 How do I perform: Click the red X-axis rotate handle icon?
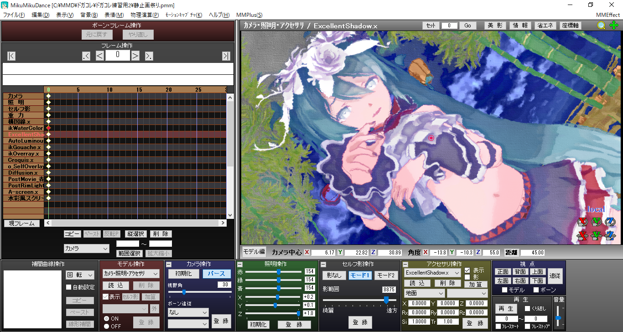(582, 222)
